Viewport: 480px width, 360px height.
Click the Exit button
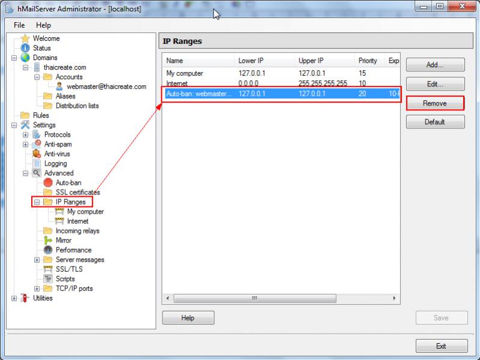(x=441, y=346)
